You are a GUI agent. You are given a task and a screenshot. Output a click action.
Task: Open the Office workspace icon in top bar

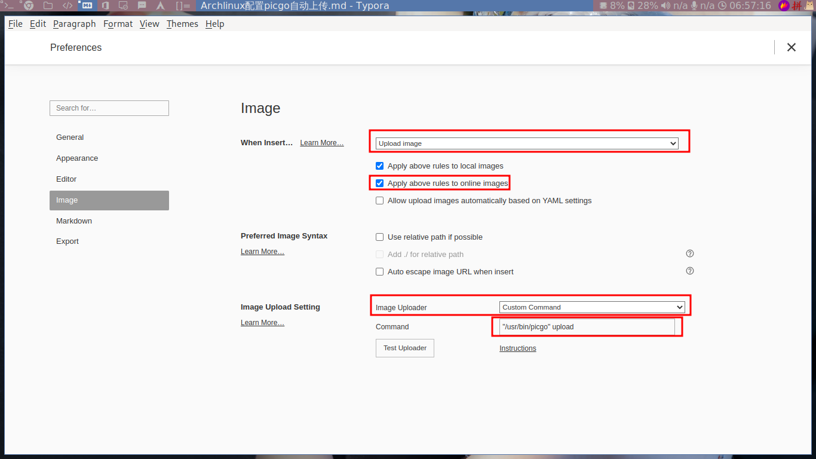pyautogui.click(x=105, y=5)
